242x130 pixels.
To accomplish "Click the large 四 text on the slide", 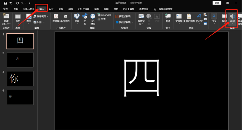I will (142, 78).
